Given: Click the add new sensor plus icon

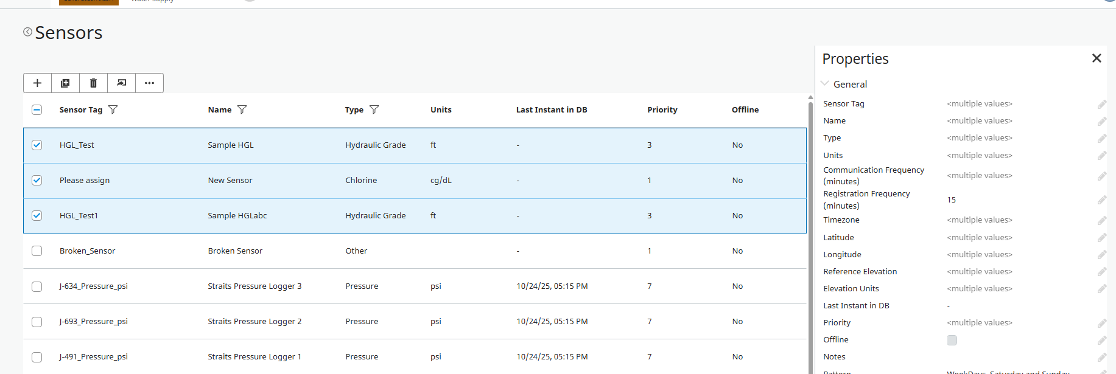Looking at the screenshot, I should [x=37, y=83].
